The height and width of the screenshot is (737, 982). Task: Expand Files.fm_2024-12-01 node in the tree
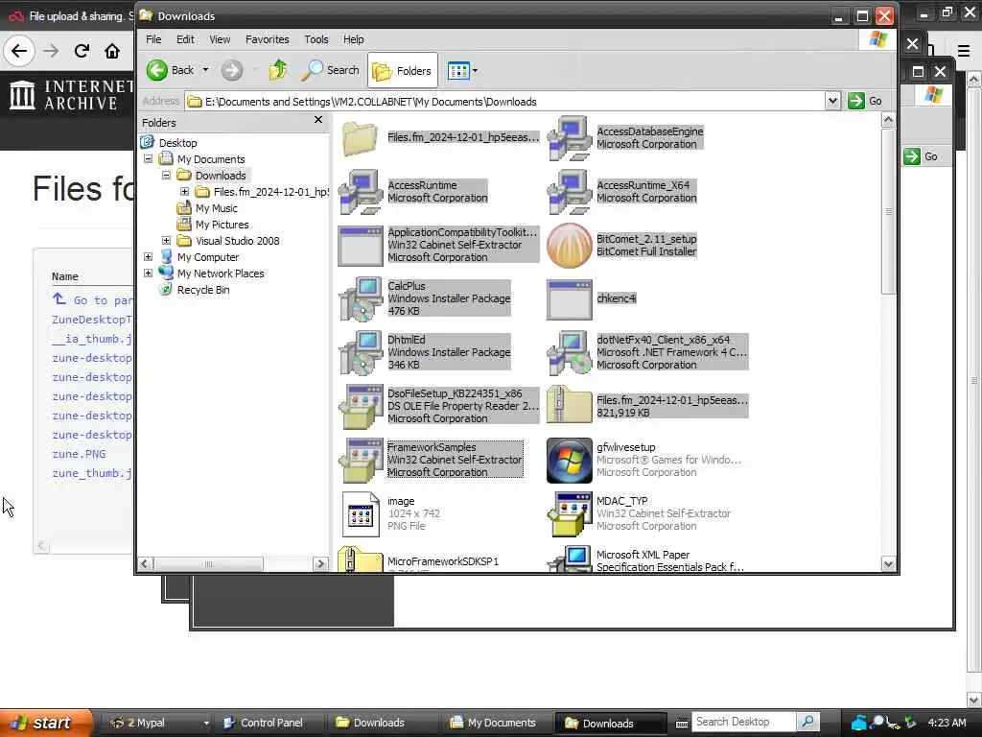coord(184,192)
